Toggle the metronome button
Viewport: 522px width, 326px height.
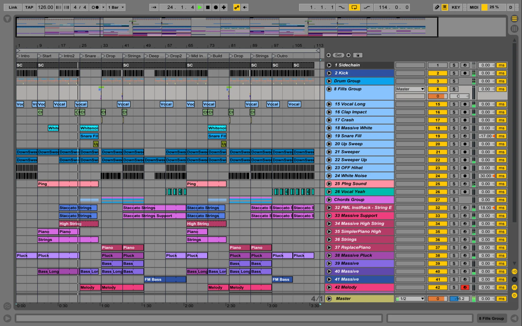point(95,7)
